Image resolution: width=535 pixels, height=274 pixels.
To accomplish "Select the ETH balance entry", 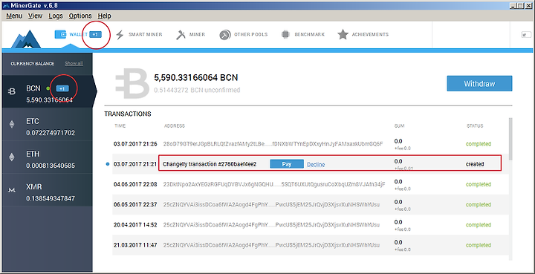I will [47, 157].
